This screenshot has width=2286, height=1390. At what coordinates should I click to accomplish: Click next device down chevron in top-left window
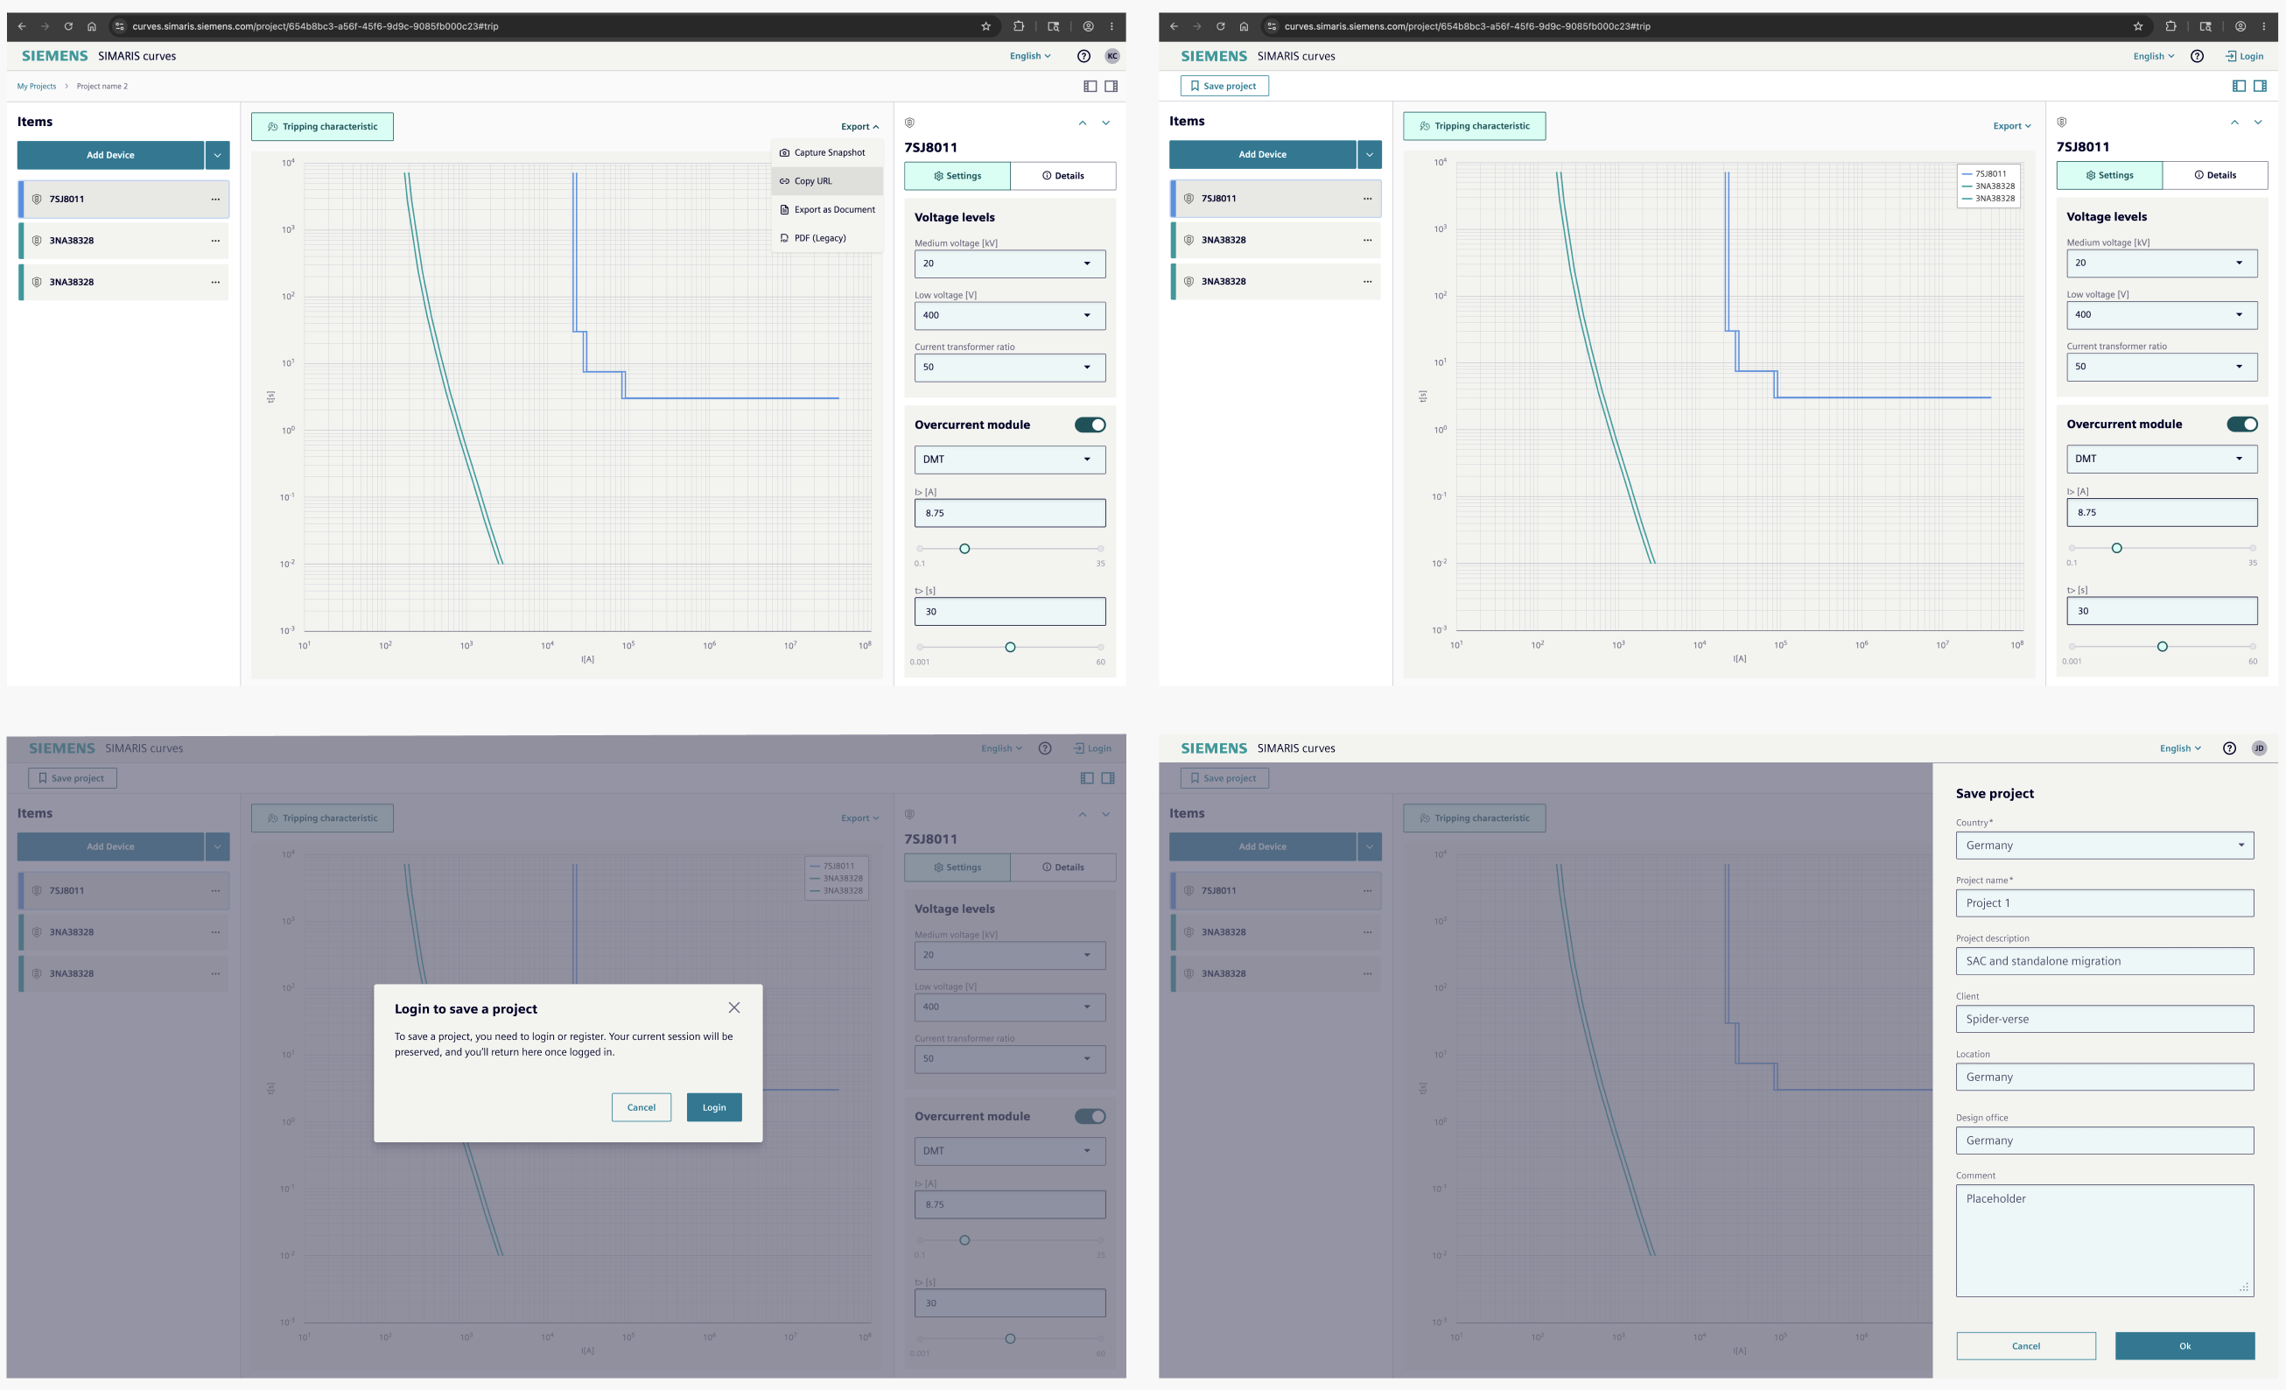coord(1106,123)
